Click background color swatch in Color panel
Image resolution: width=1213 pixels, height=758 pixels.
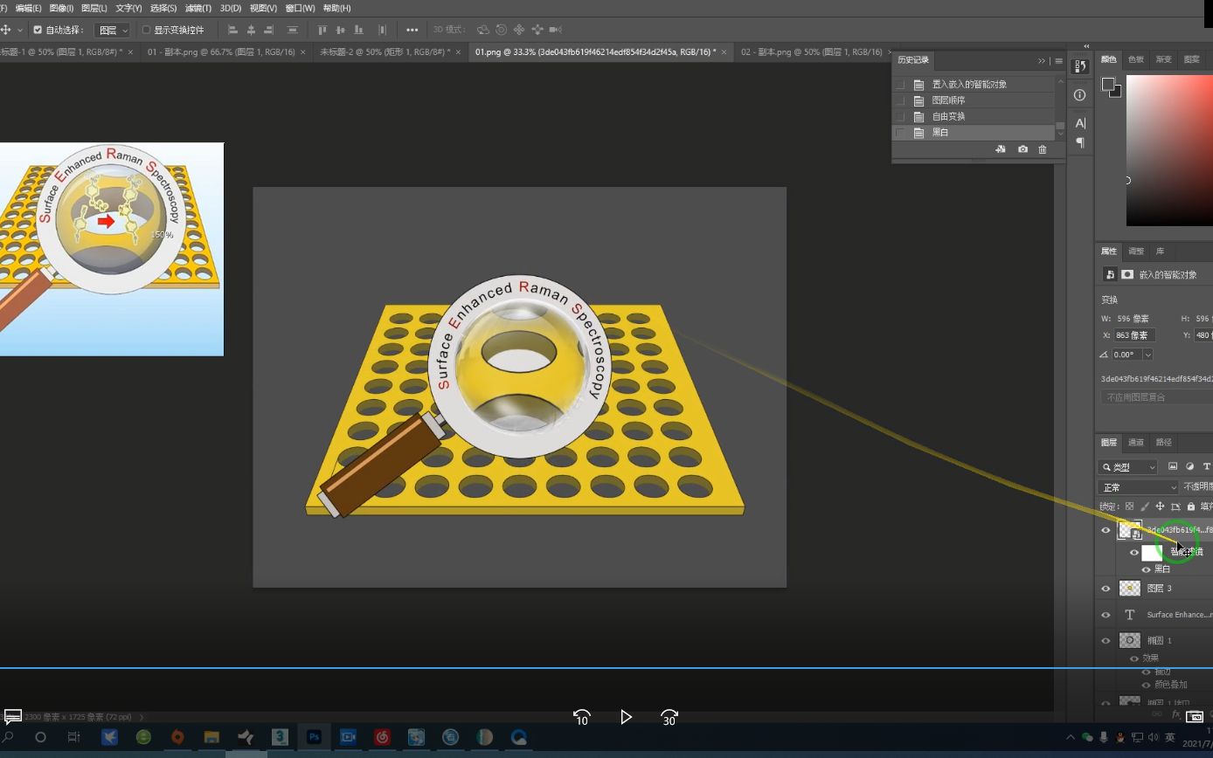1117,93
